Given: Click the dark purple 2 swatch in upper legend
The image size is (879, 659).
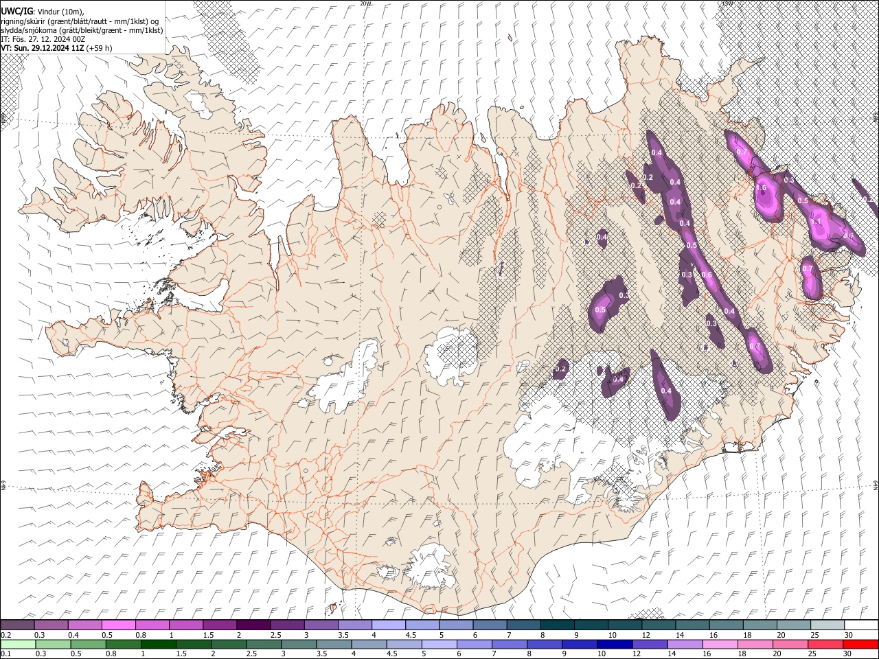Looking at the screenshot, I should (x=253, y=625).
